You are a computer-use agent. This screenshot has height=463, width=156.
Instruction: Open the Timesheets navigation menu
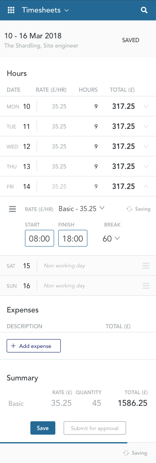coord(45,10)
